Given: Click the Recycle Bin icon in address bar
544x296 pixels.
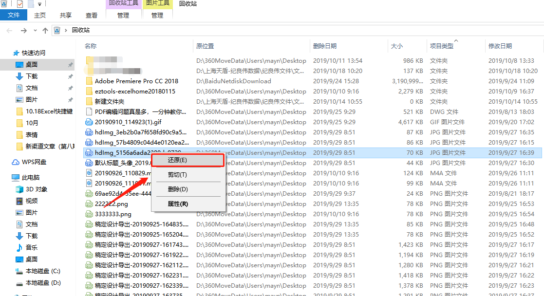Looking at the screenshot, I should coord(57,31).
